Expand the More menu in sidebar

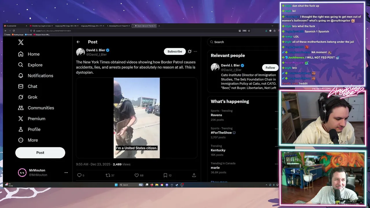pyautogui.click(x=28, y=140)
